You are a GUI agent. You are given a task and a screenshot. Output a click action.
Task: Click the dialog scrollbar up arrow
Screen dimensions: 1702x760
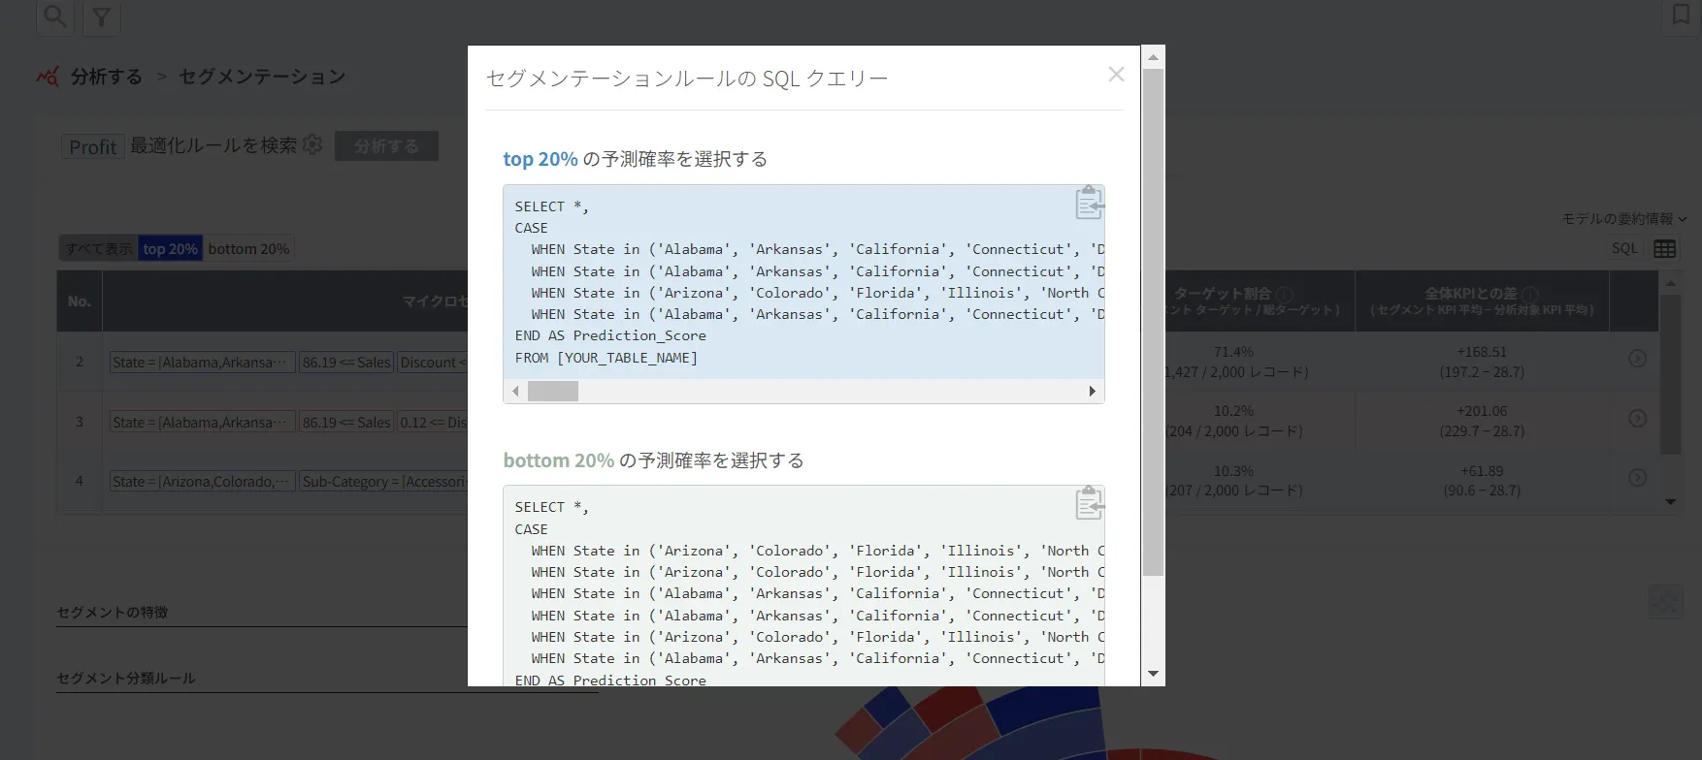click(1153, 57)
